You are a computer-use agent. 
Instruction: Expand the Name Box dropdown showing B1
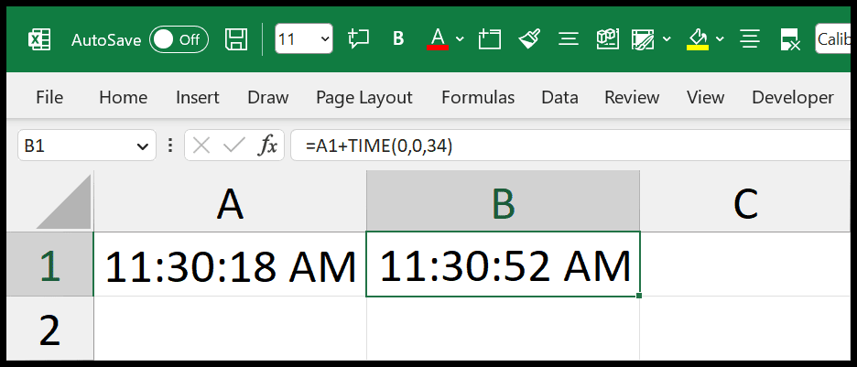click(143, 146)
